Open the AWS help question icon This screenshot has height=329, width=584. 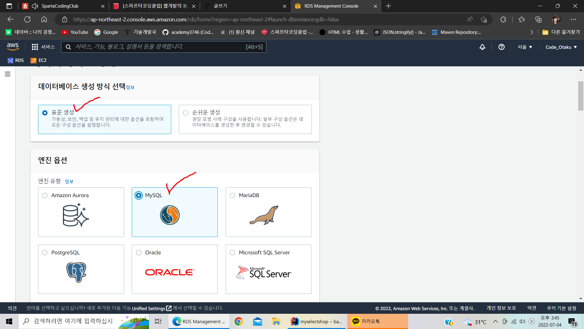pos(502,47)
